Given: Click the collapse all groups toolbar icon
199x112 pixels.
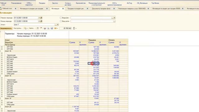Looking at the screenshot, I should pyautogui.click(x=41, y=28).
